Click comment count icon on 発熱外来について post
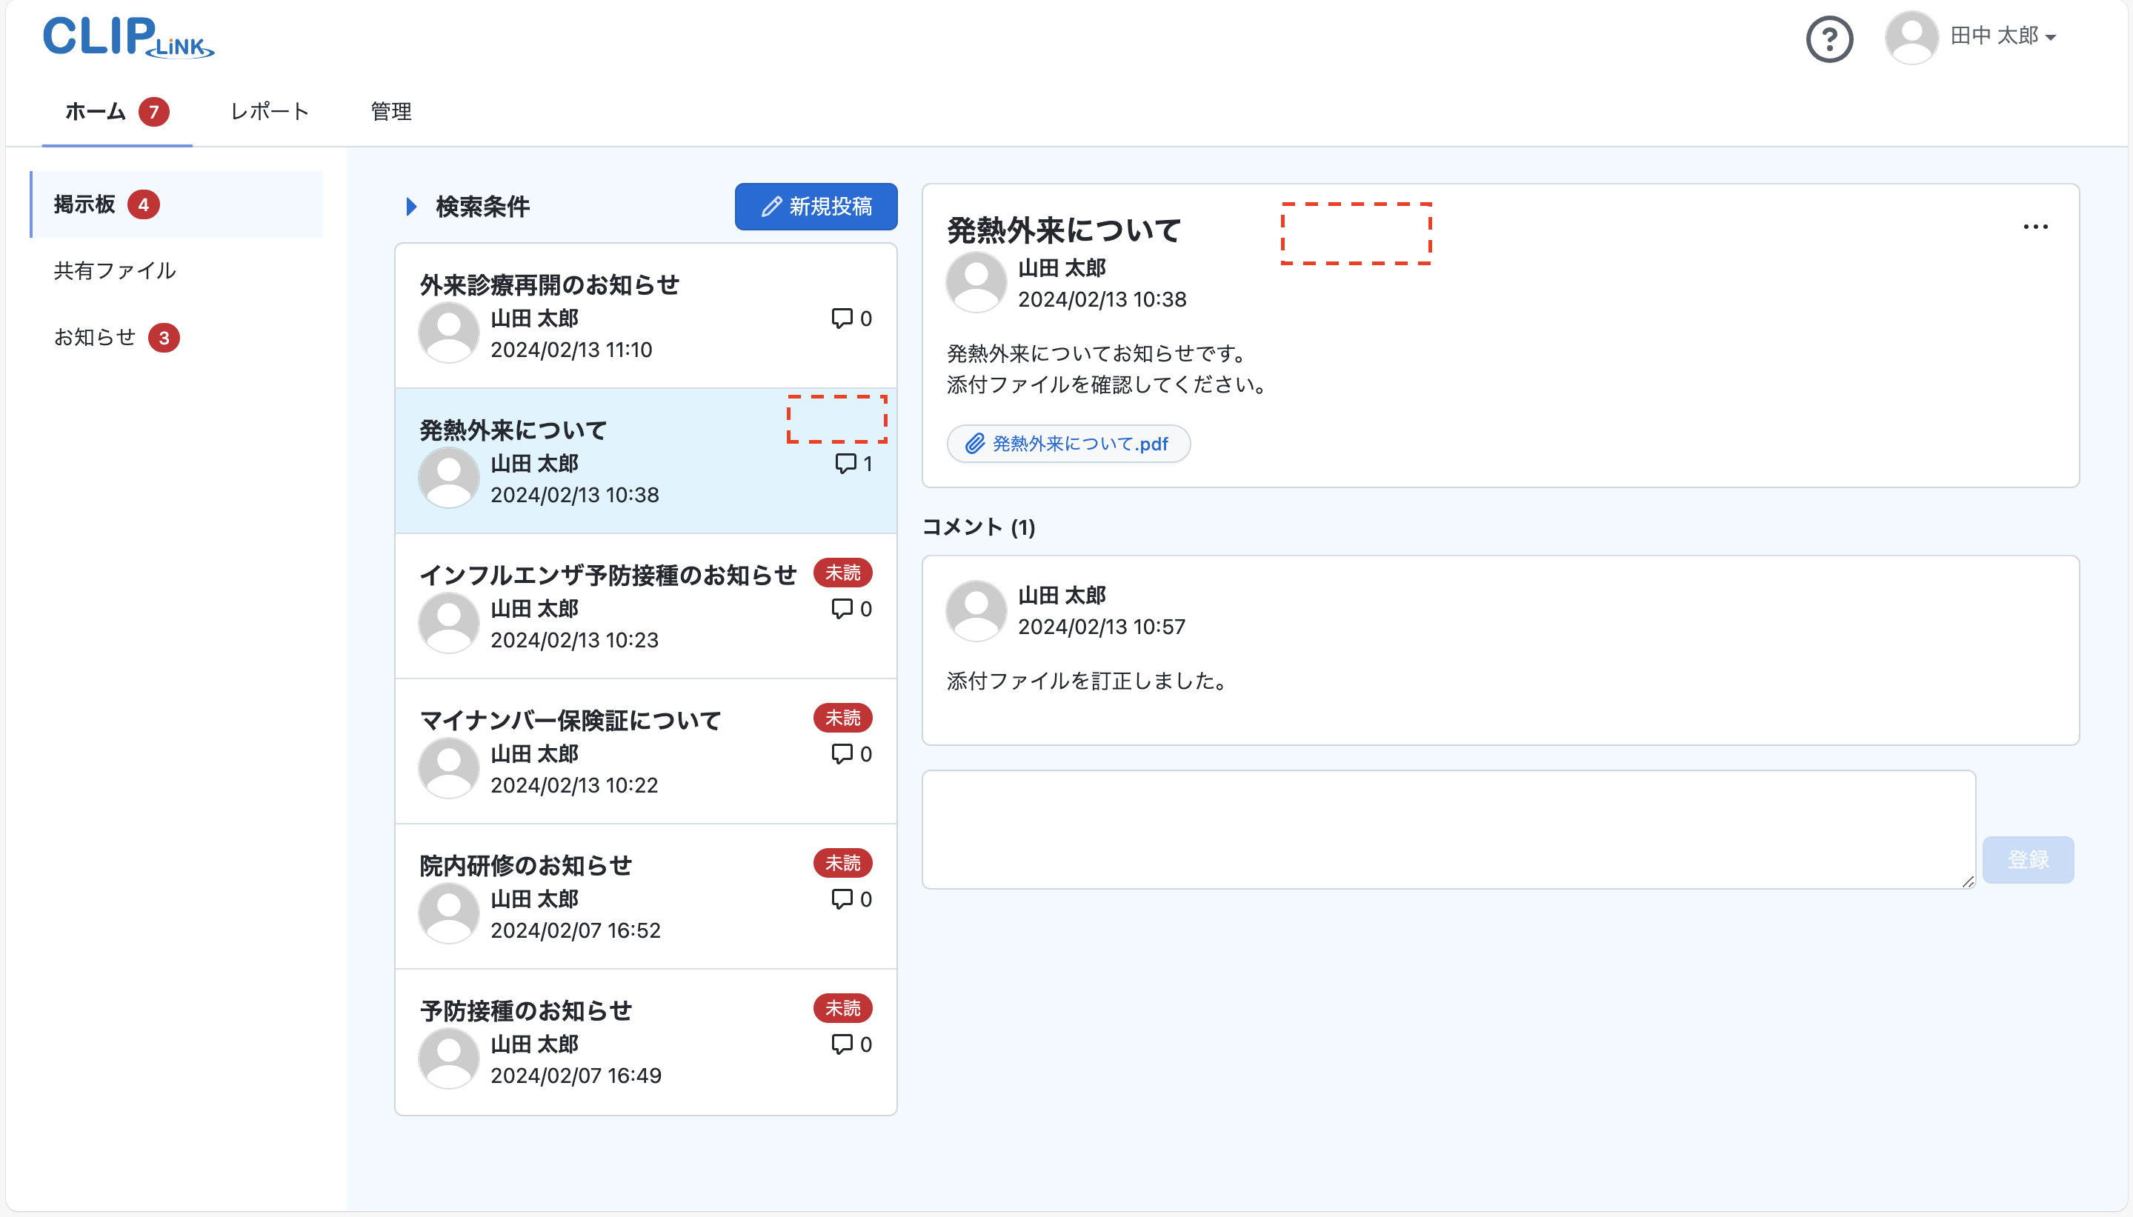The height and width of the screenshot is (1217, 2133). point(845,464)
